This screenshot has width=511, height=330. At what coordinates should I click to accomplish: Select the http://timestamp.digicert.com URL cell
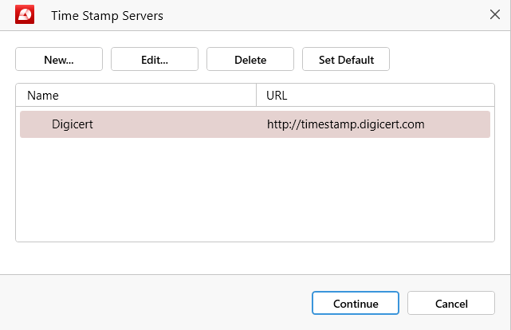pos(346,124)
